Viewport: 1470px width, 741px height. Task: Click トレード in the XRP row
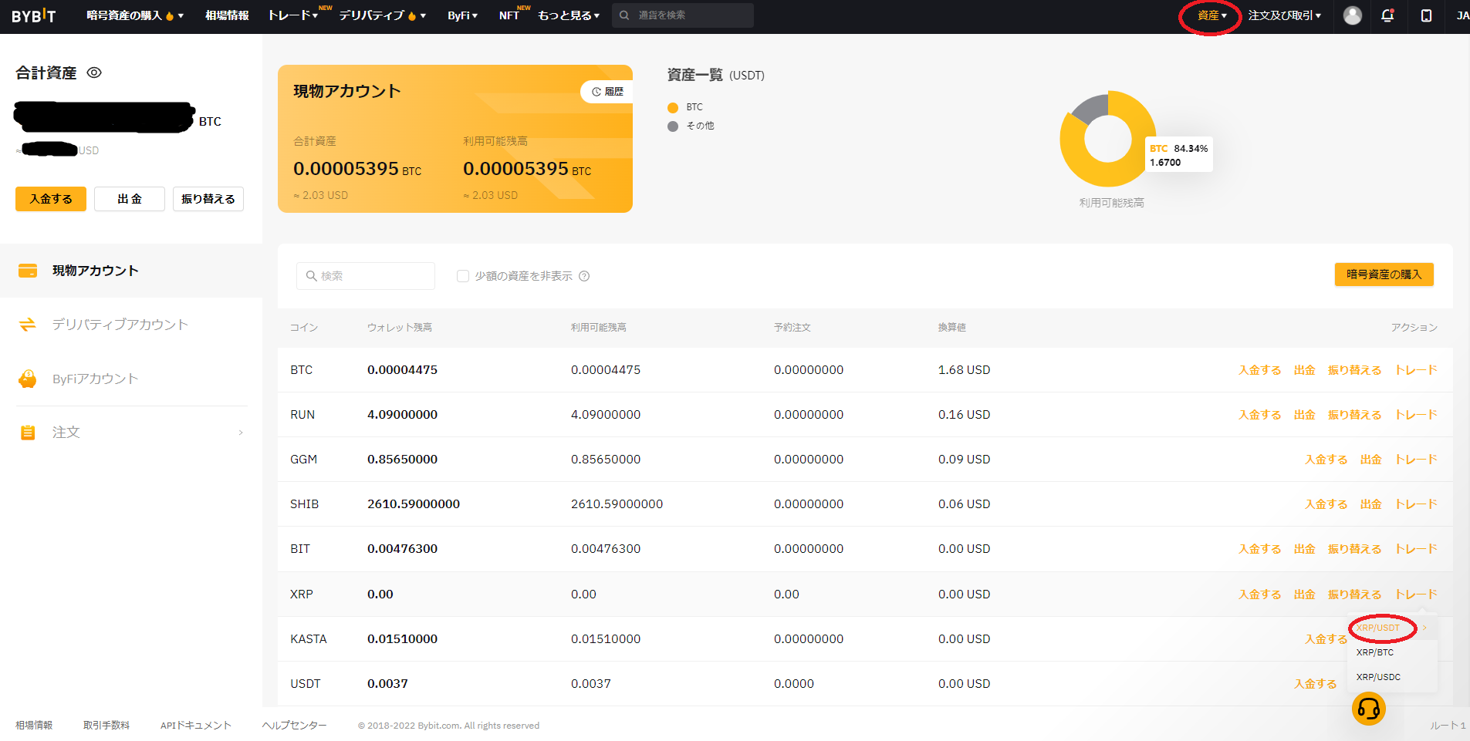click(1416, 594)
